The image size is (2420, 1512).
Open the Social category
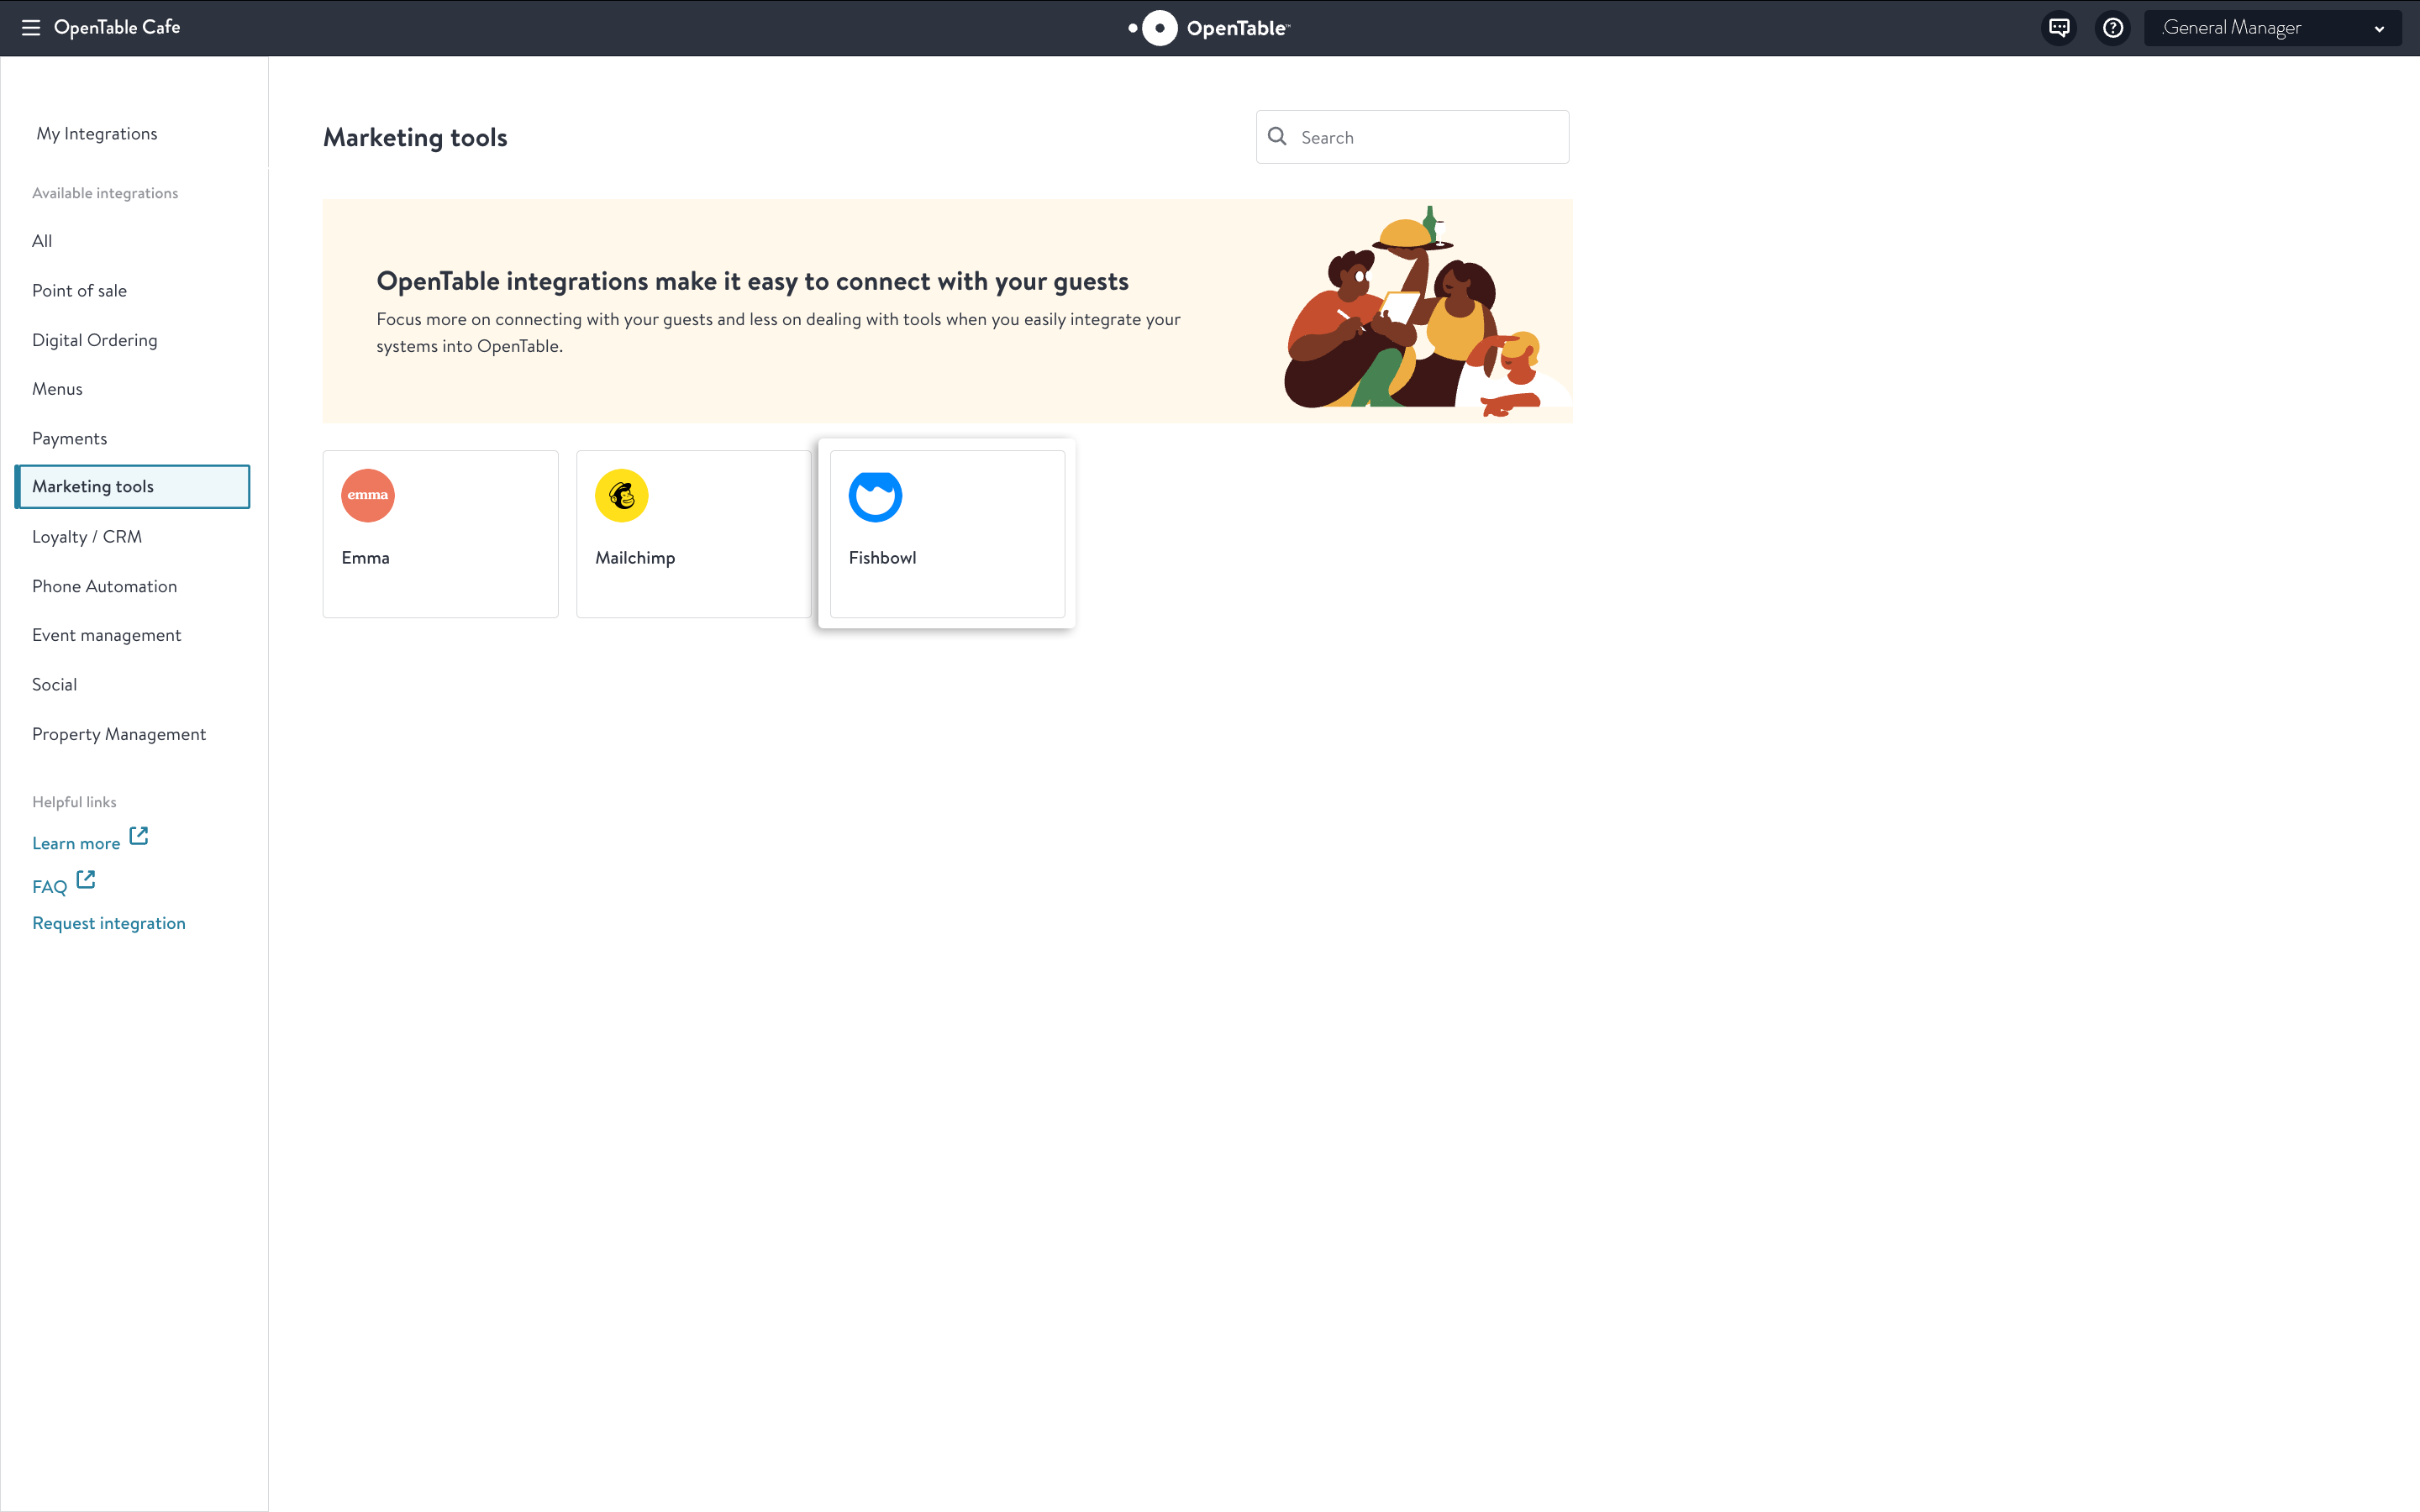pyautogui.click(x=54, y=685)
